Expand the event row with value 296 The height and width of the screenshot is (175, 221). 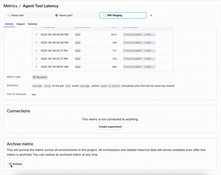pyautogui.click(x=36, y=43)
